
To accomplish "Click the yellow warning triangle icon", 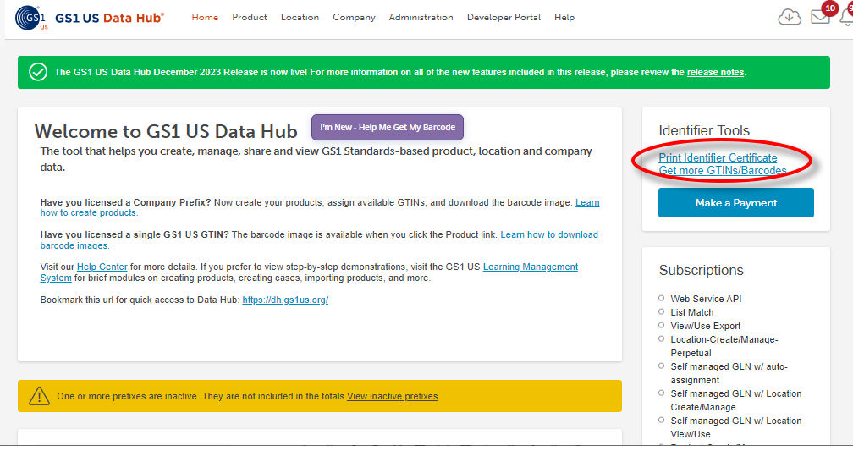I will [x=39, y=396].
